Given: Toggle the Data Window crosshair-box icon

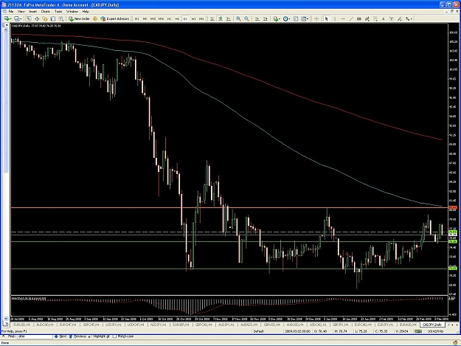Looking at the screenshot, I should (x=37, y=19).
